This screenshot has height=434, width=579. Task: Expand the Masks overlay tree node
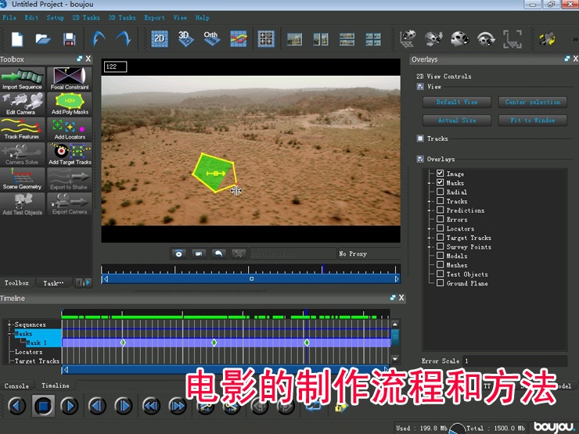coord(430,183)
